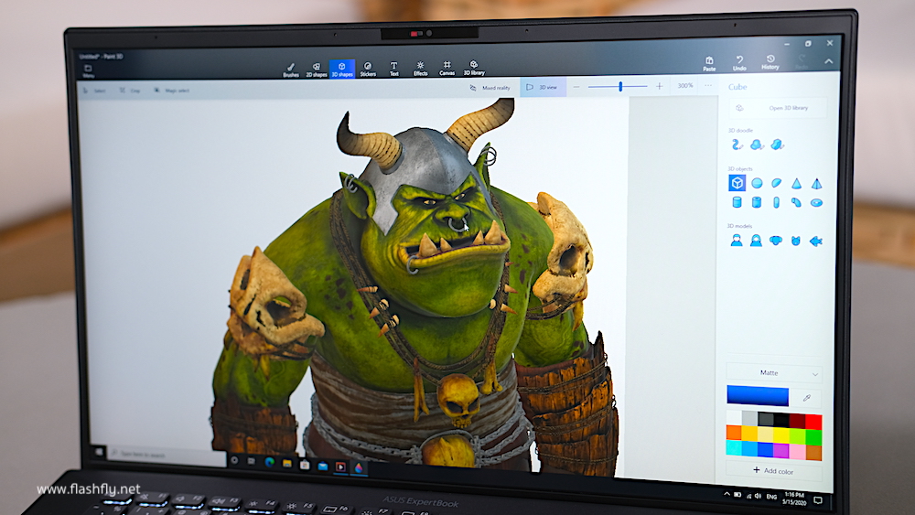
Task: Pick the sphere 3D object
Action: click(x=757, y=183)
